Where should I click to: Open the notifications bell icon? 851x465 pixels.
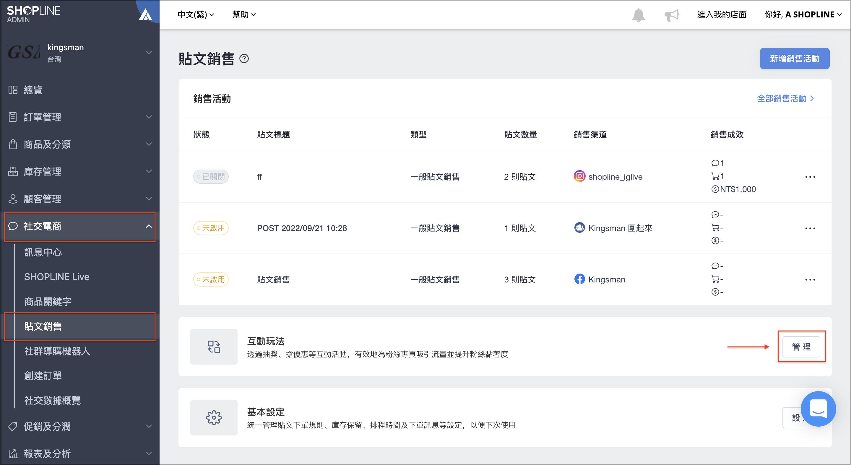click(638, 15)
